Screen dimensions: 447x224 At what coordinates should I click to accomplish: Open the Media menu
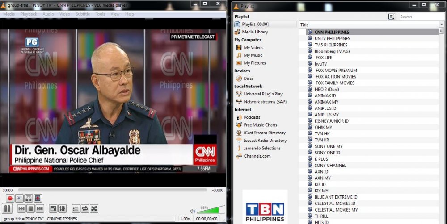click(9, 14)
